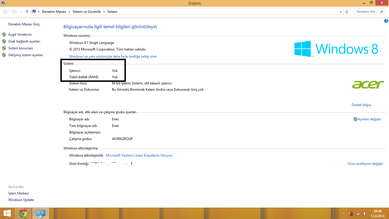Viewport: 389px width, 219px height.
Task: Open the recent locations dropdown arrow
Action: [x=21, y=12]
